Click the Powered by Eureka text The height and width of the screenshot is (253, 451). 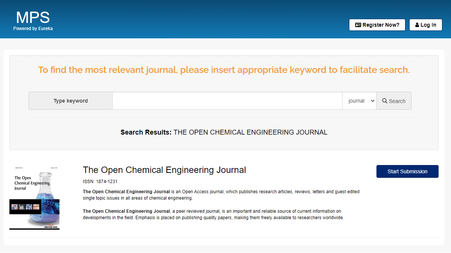(x=33, y=29)
